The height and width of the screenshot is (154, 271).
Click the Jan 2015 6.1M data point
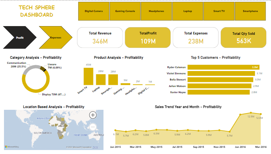[x=115, y=130]
